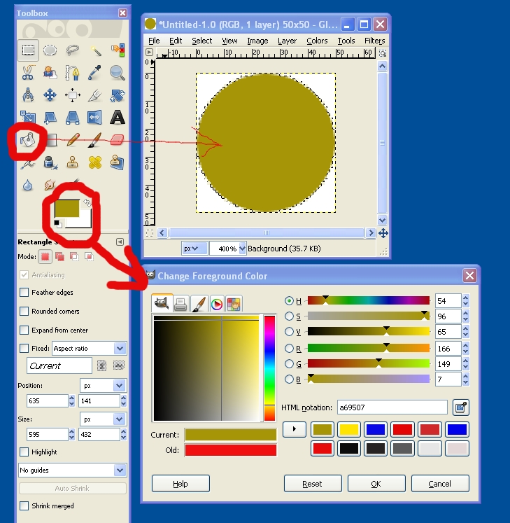Reset colors to black and white

pyautogui.click(x=58, y=224)
